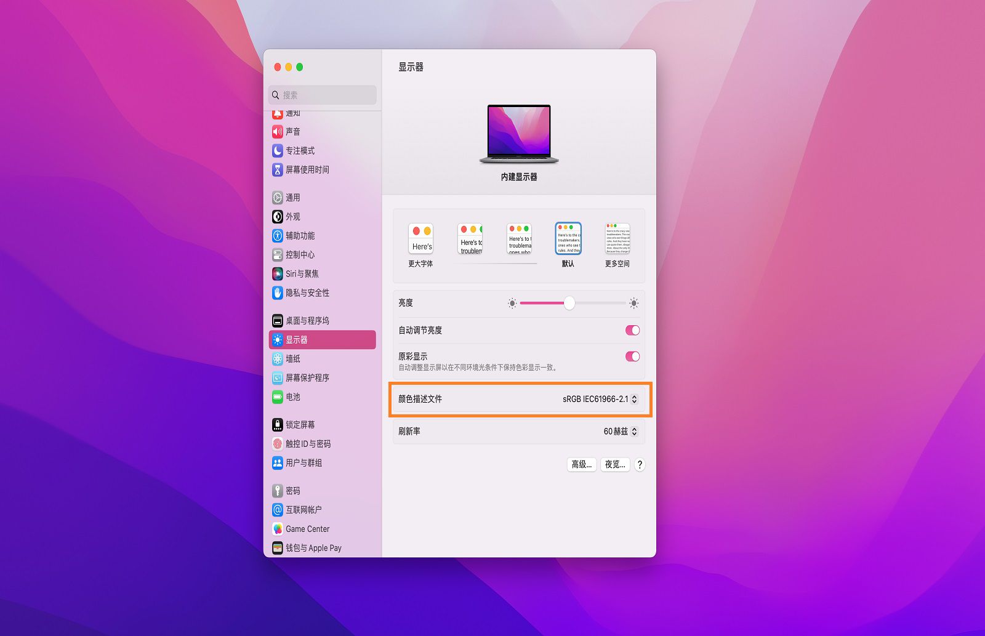Open the 声音 (Sound) settings icon
Viewport: 985px width, 636px height.
coord(277,131)
